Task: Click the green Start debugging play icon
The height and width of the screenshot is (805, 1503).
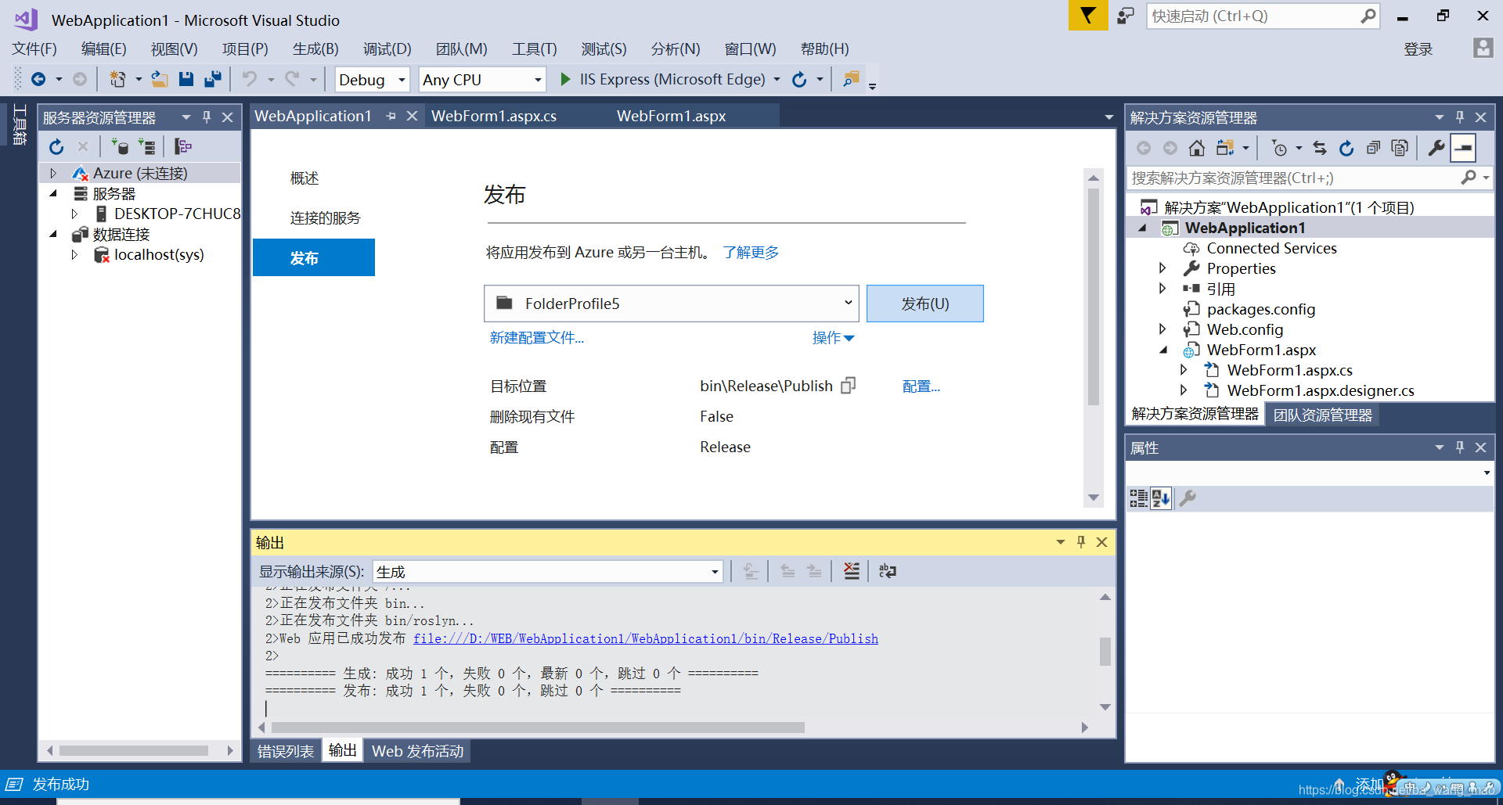Action: (565, 79)
